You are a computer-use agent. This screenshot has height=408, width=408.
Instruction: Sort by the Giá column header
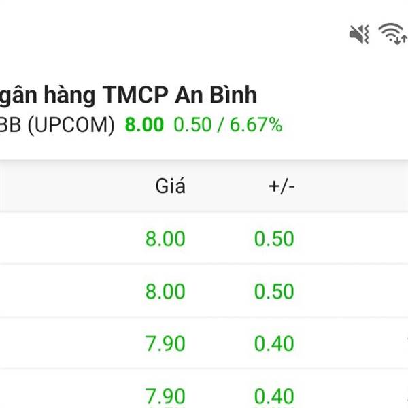coord(171,186)
